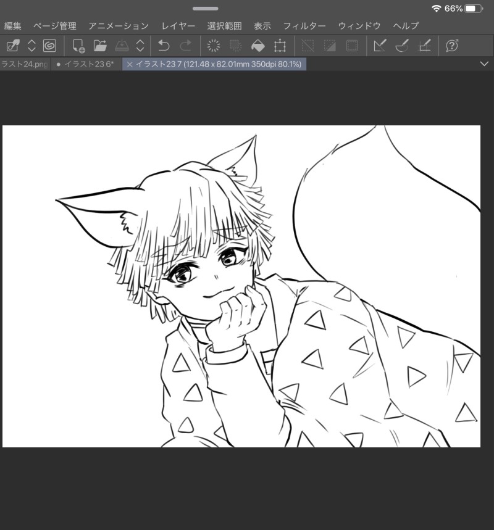Open the ヘルプ menu
The width and height of the screenshot is (494, 530).
coord(406,26)
